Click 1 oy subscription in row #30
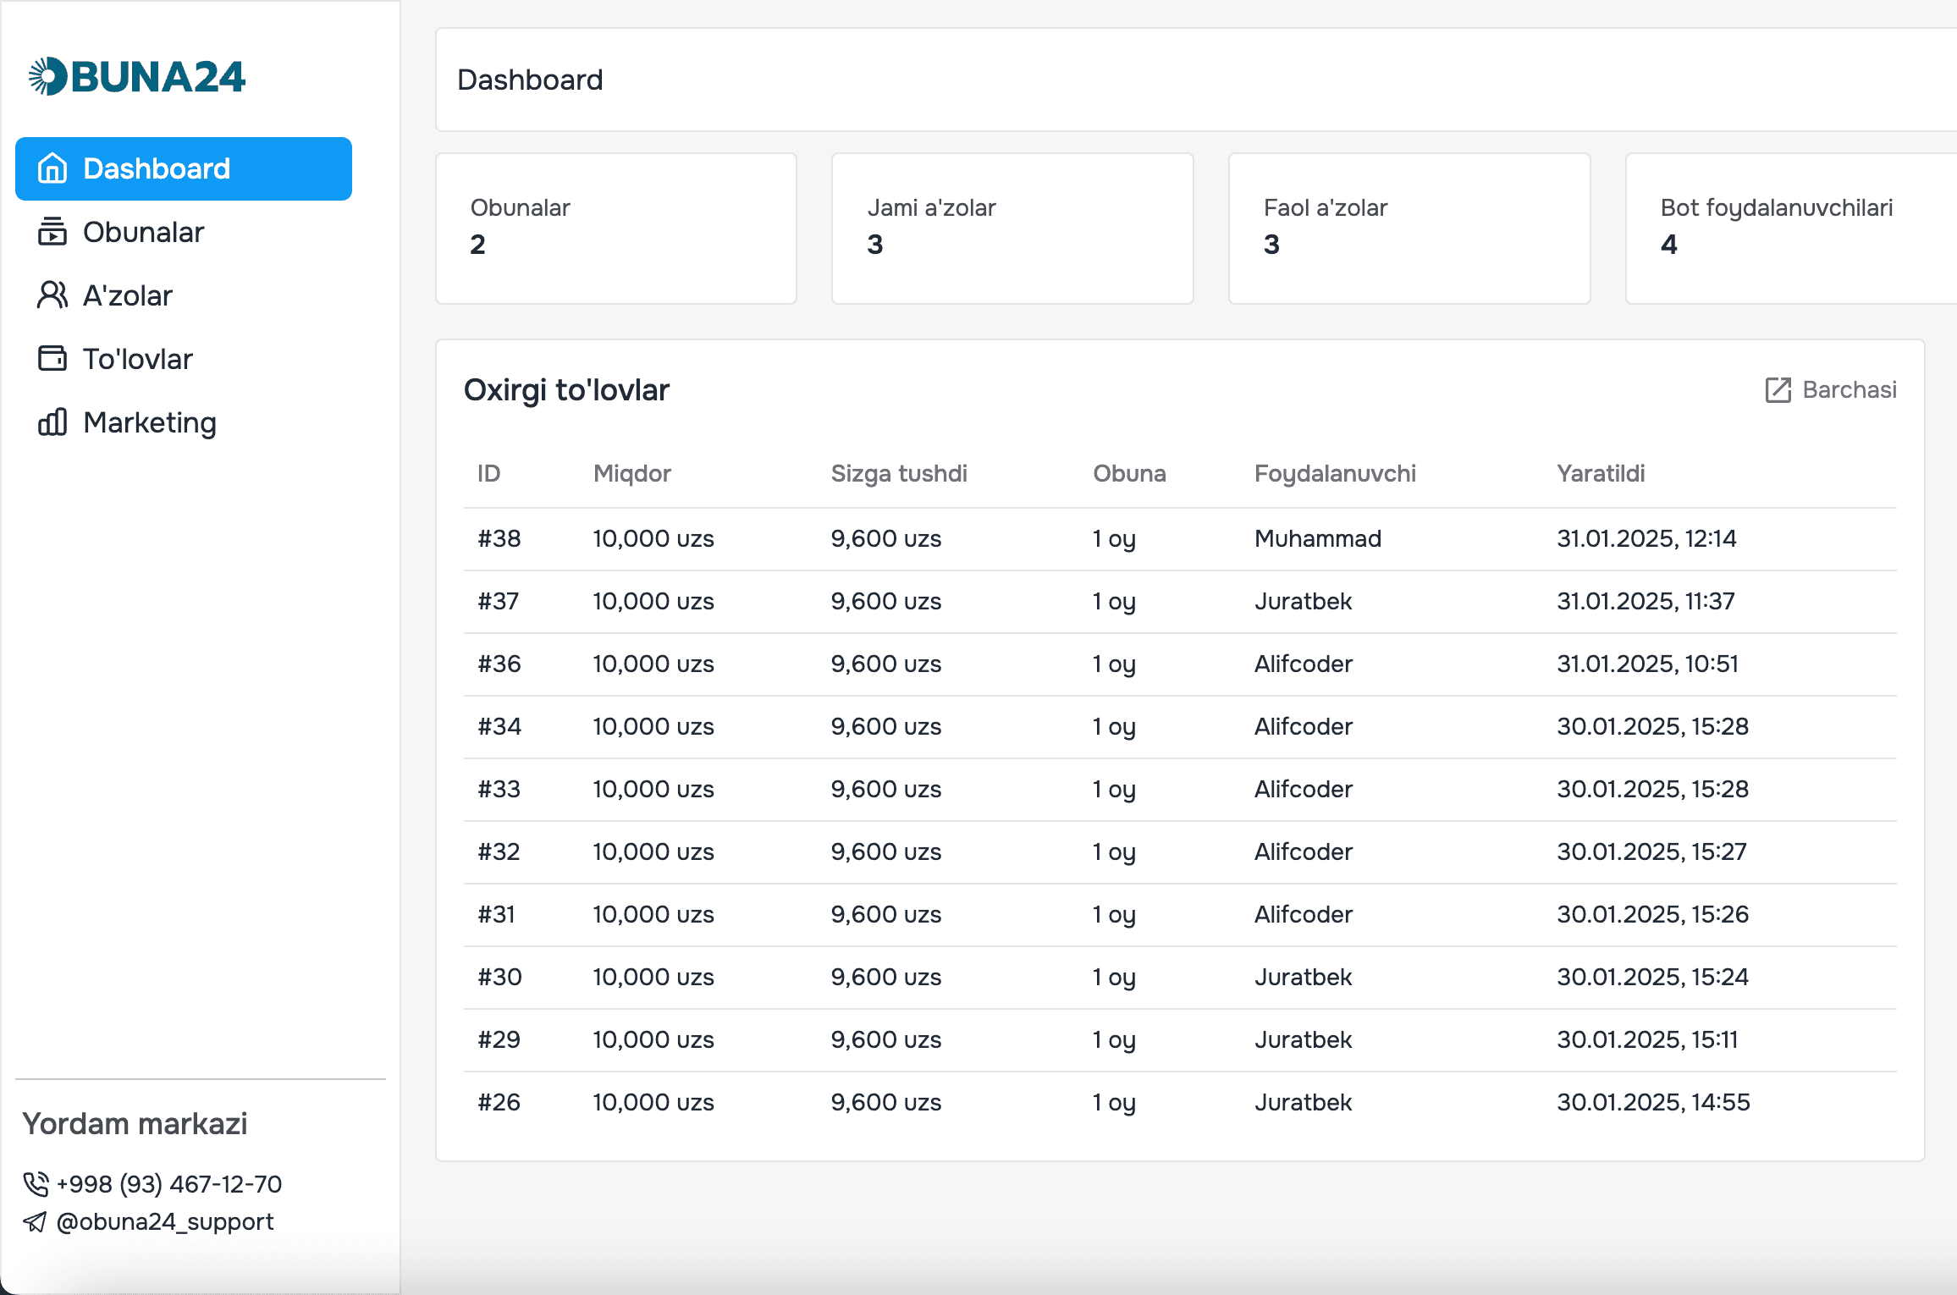The width and height of the screenshot is (1957, 1295). click(1114, 978)
